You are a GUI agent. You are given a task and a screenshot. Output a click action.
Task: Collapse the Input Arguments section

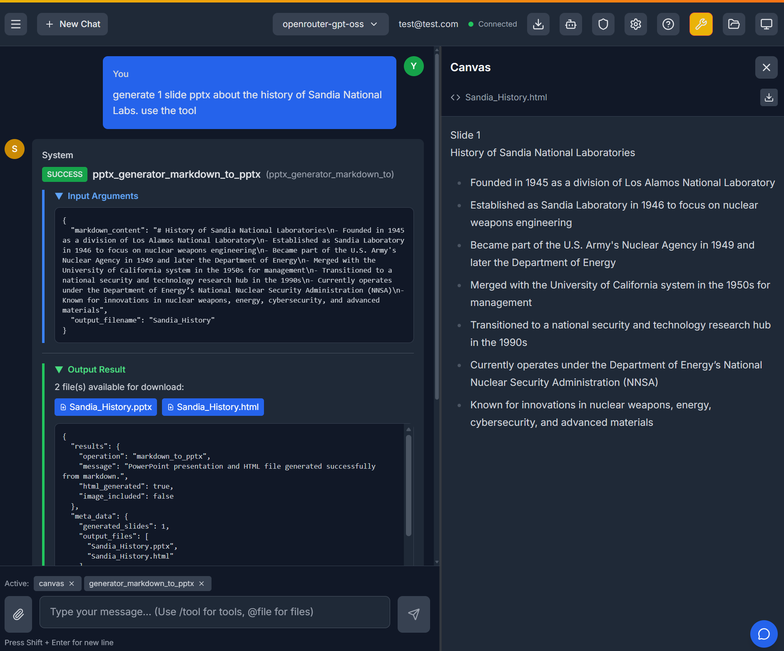coord(97,196)
